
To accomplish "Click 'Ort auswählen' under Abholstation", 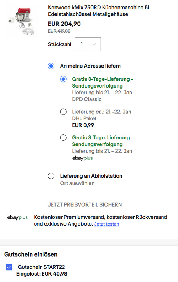I will 77,183.
